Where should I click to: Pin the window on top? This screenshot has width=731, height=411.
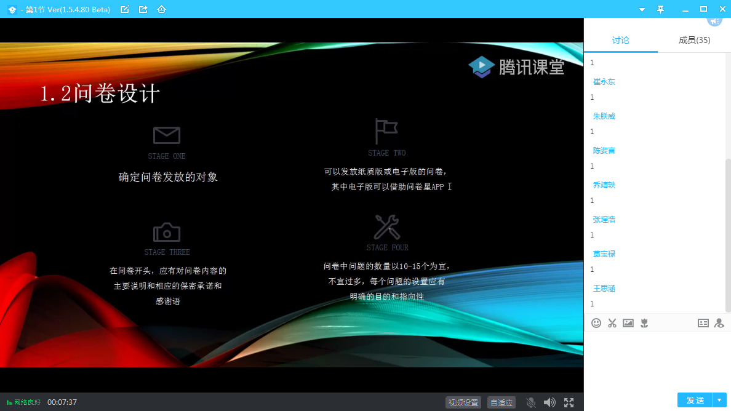pyautogui.click(x=661, y=9)
